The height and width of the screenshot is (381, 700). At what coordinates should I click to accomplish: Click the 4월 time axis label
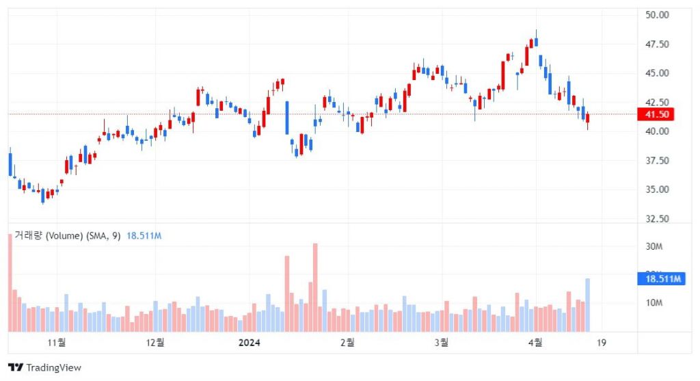[537, 341]
